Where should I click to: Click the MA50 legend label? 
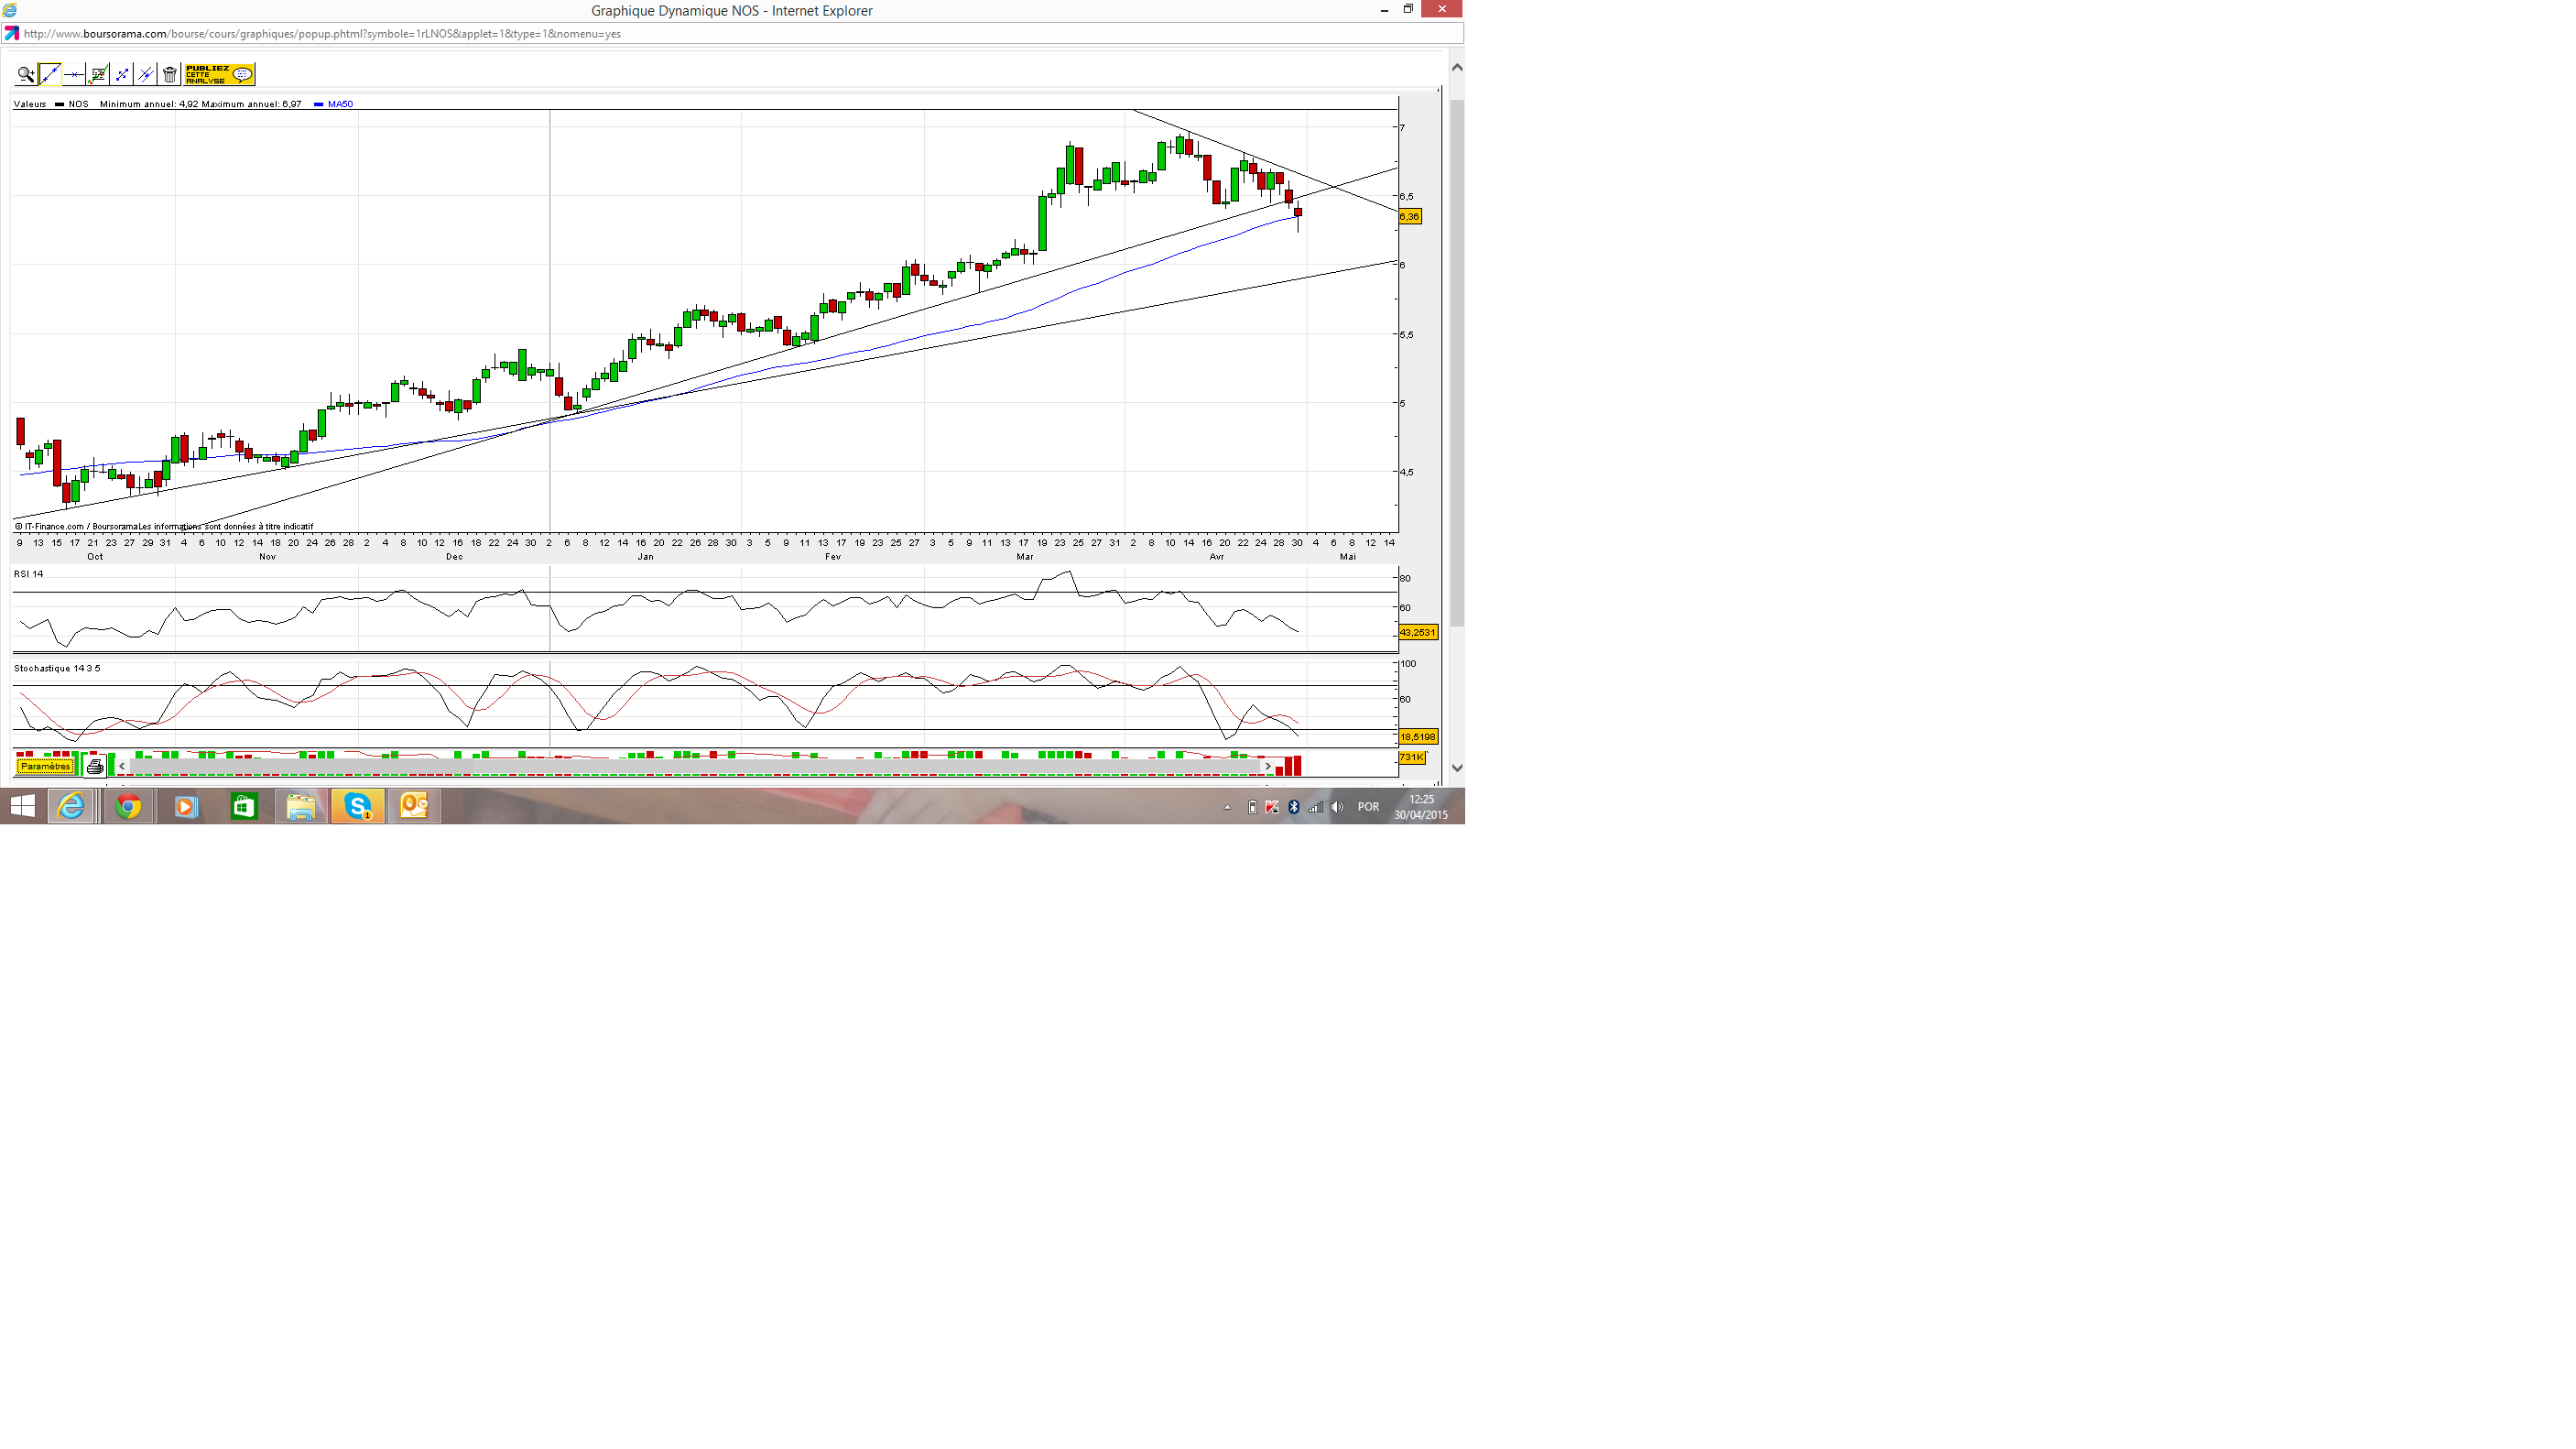coord(340,104)
